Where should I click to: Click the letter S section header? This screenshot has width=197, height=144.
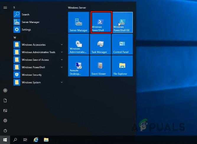tap(14, 8)
